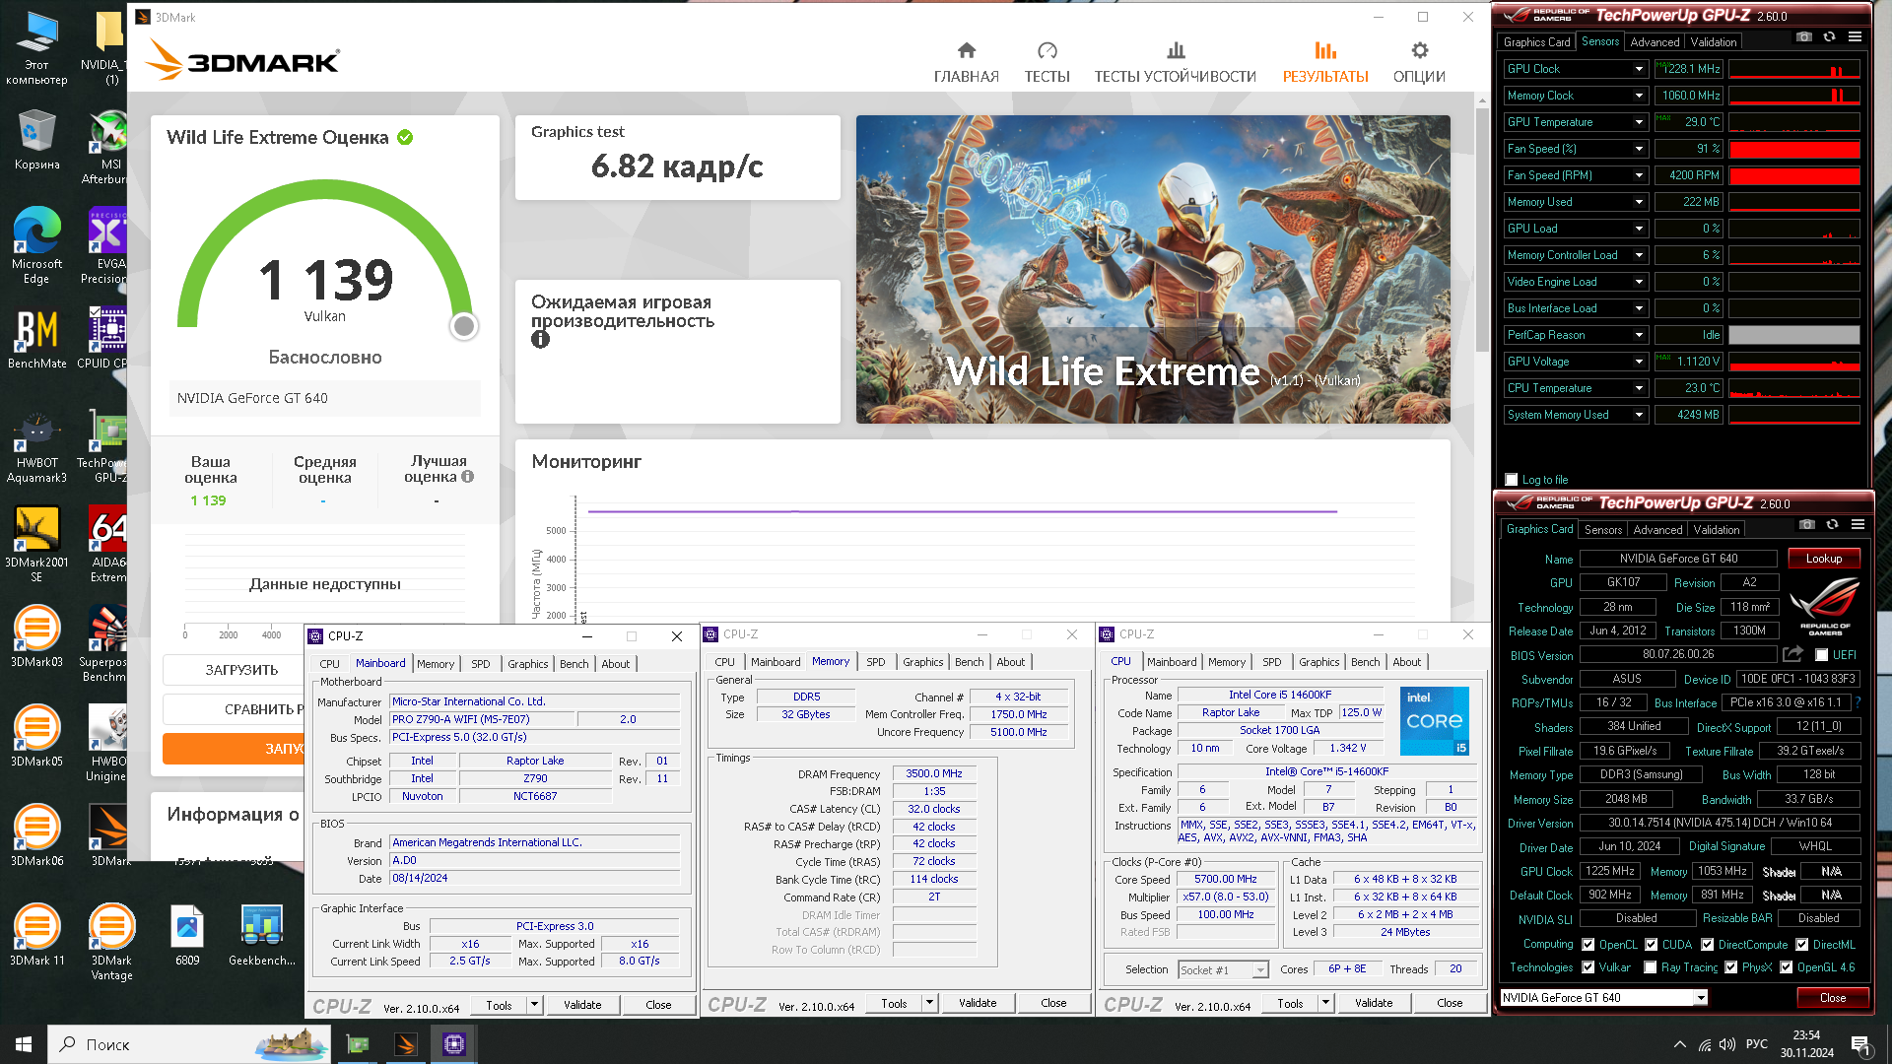Open hamburger menu in GPU-Z Graphics Card window
Viewport: 1892px width, 1064px height.
pyautogui.click(x=1858, y=525)
